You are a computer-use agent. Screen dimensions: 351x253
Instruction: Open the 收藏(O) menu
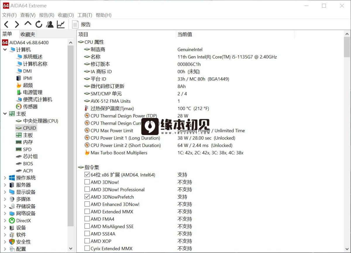pos(66,15)
